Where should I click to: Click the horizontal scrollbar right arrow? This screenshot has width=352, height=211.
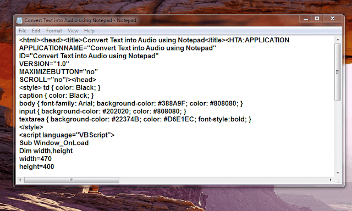[331, 180]
